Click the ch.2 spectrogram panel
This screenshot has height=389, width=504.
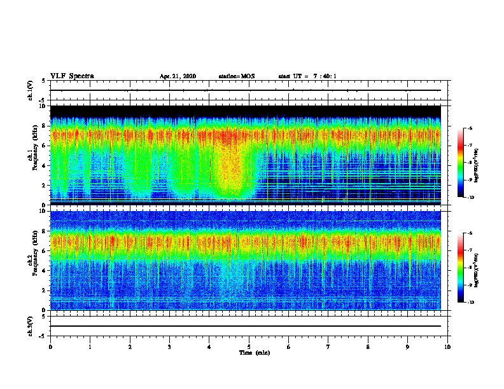pyautogui.click(x=246, y=261)
